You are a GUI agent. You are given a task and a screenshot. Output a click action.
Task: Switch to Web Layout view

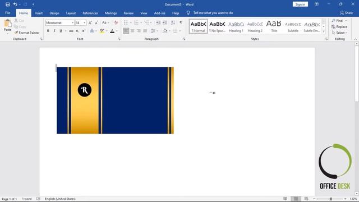(306, 199)
